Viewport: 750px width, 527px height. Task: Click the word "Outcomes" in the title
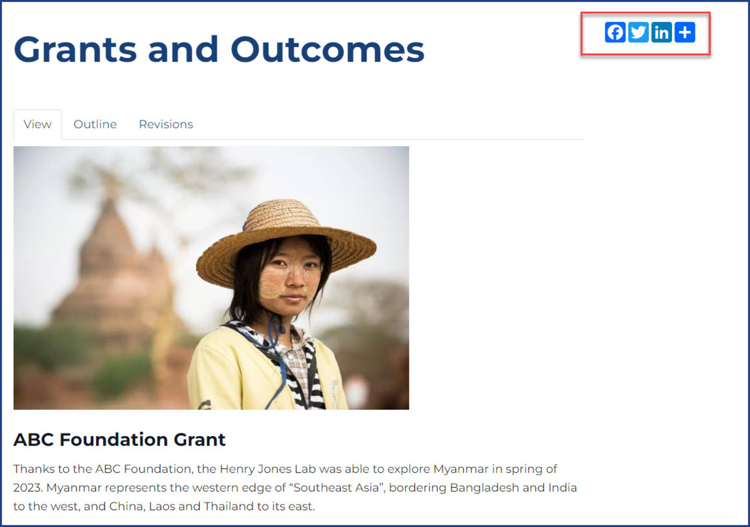328,49
